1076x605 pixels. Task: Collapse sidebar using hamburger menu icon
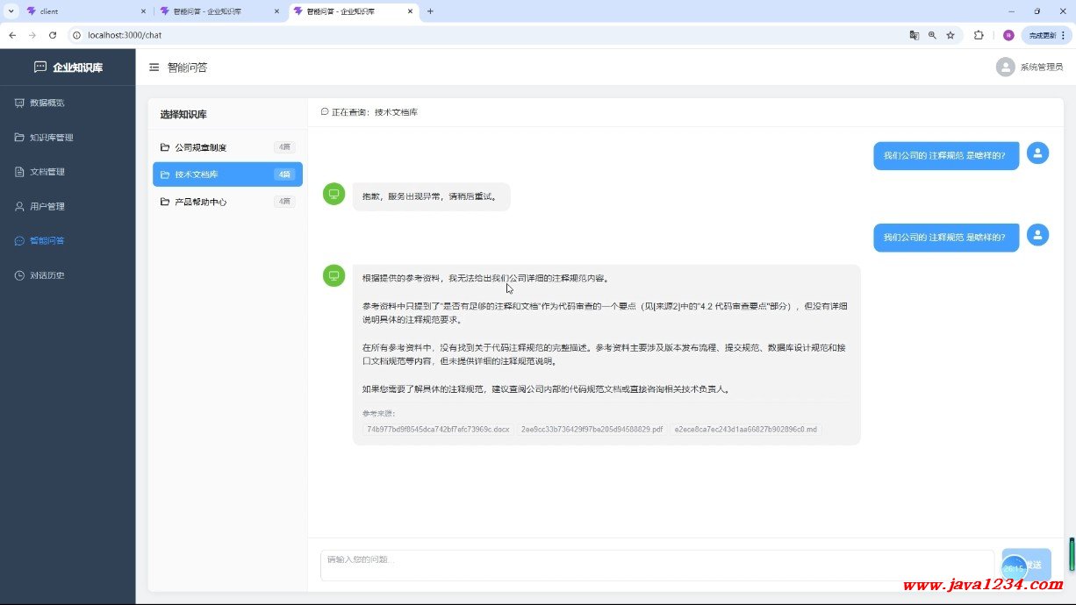[x=154, y=68]
